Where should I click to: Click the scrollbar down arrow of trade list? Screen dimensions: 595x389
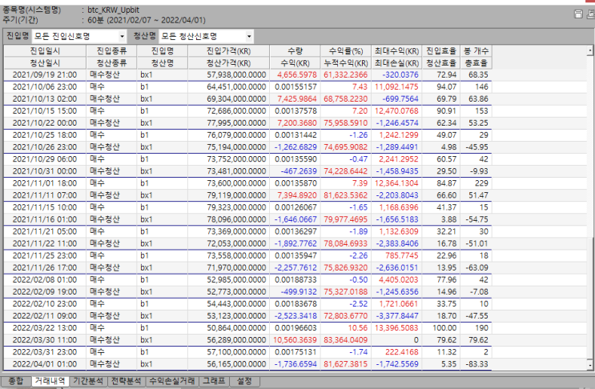(590, 365)
